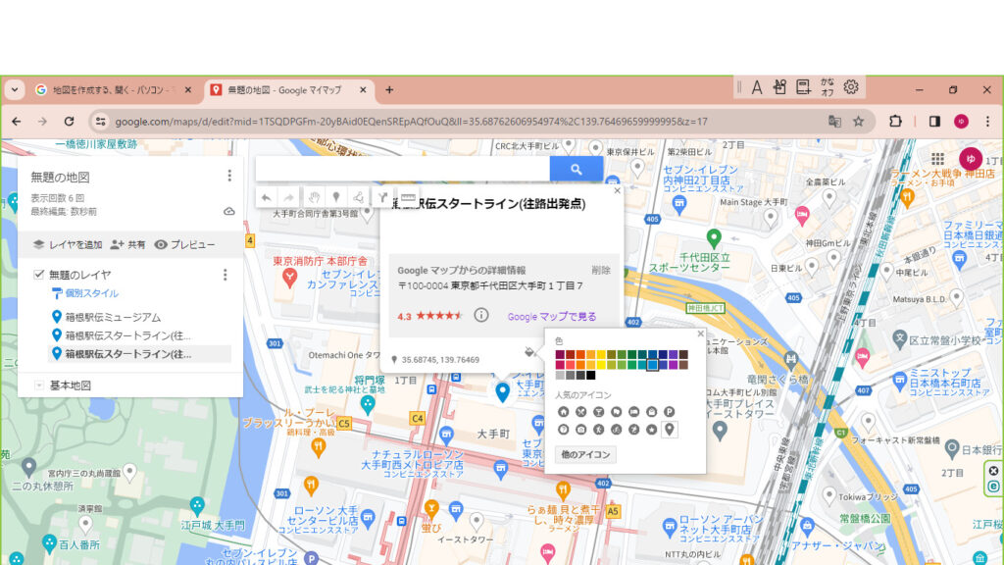This screenshot has width=1004, height=565.
Task: Select the add directions tool
Action: coord(382,197)
